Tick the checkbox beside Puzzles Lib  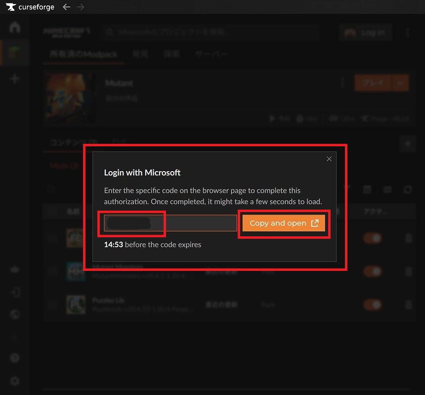[52, 305]
